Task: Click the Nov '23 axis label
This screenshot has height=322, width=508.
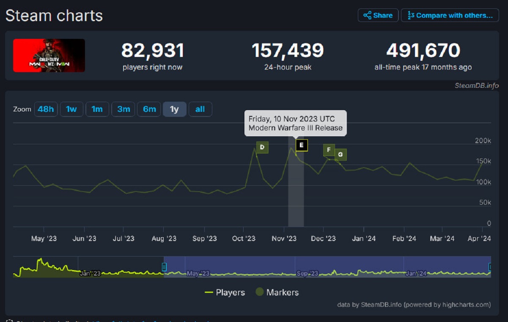Action: click(284, 238)
